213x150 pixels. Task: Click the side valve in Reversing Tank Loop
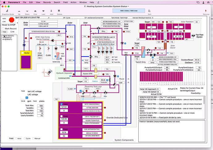tap(83, 93)
